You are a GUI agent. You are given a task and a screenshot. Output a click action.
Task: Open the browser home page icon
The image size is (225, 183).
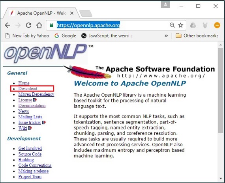(x=39, y=25)
